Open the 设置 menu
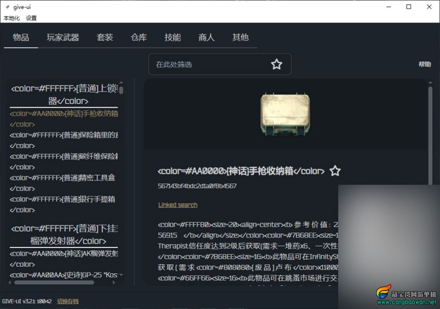The image size is (440, 309). pyautogui.click(x=31, y=18)
